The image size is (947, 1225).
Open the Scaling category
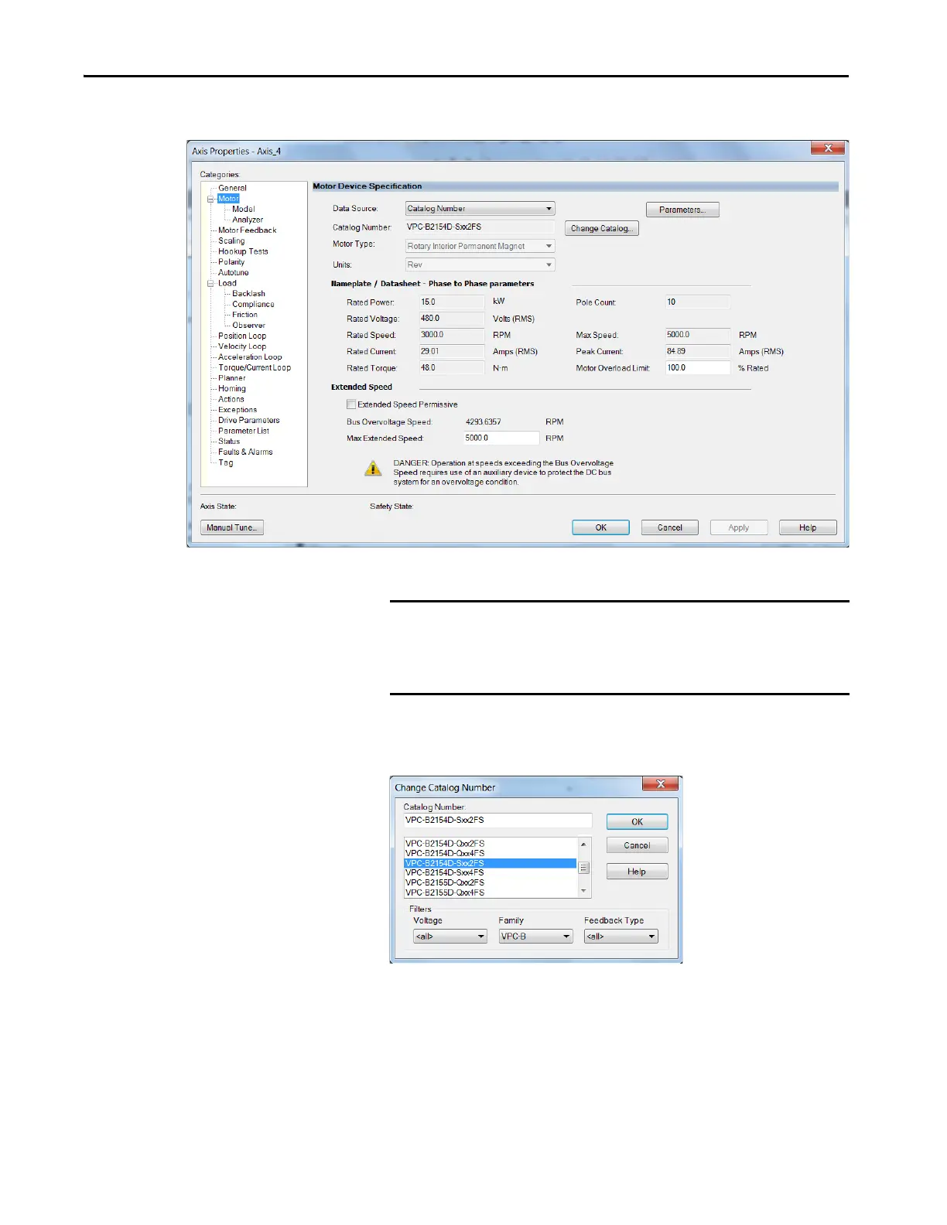pos(231,241)
